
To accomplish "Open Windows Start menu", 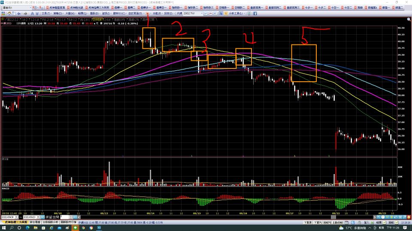I will coord(4,228).
